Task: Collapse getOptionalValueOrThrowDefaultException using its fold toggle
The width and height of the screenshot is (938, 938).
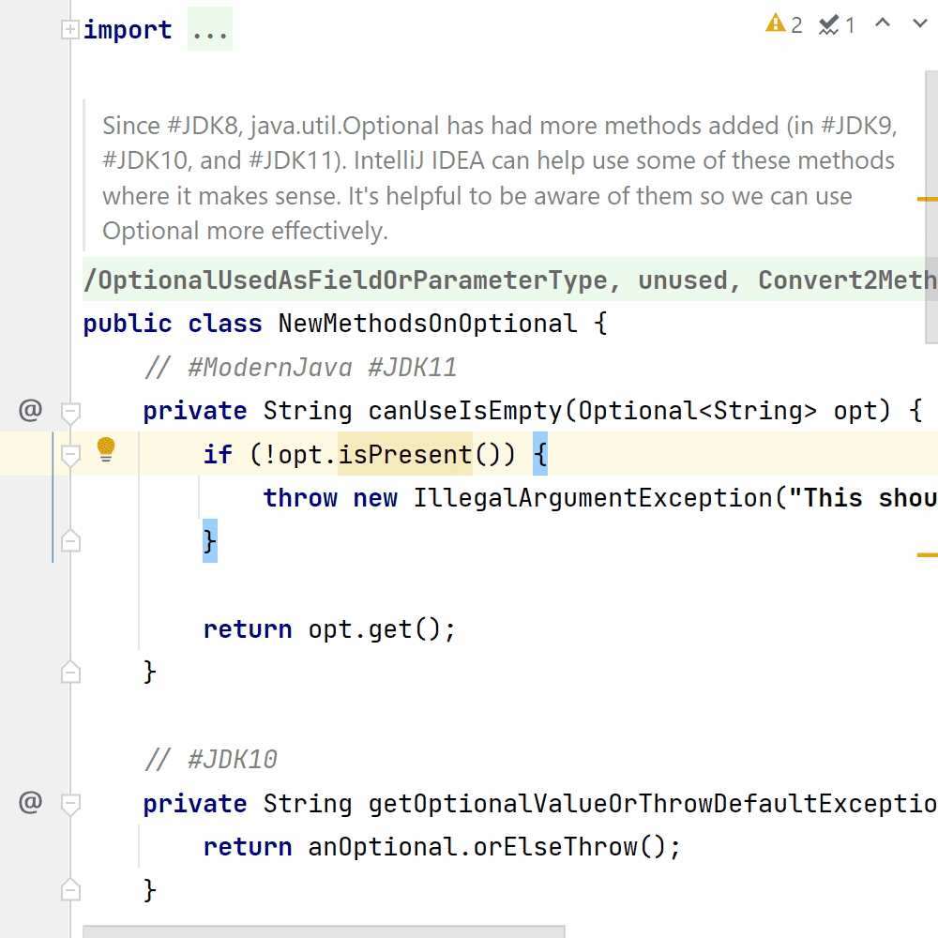Action: pyautogui.click(x=70, y=804)
